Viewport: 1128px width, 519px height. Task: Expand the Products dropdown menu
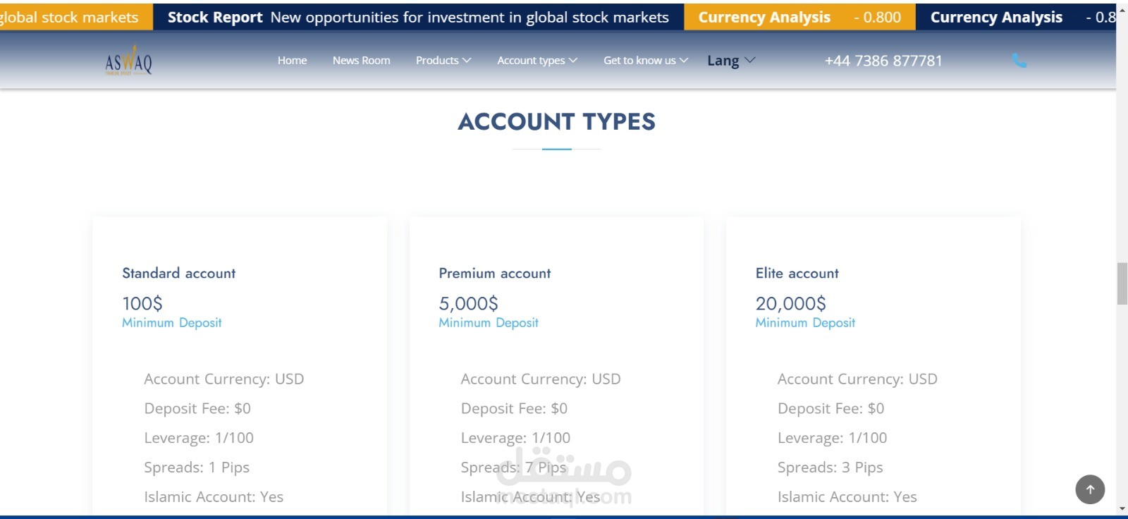(443, 61)
